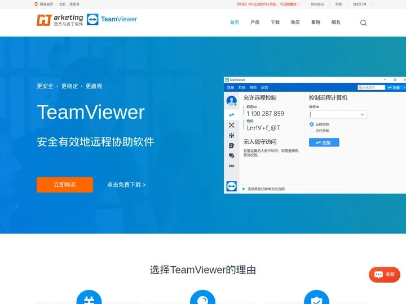Select the chat bubbles sidebar icon

click(x=232, y=155)
